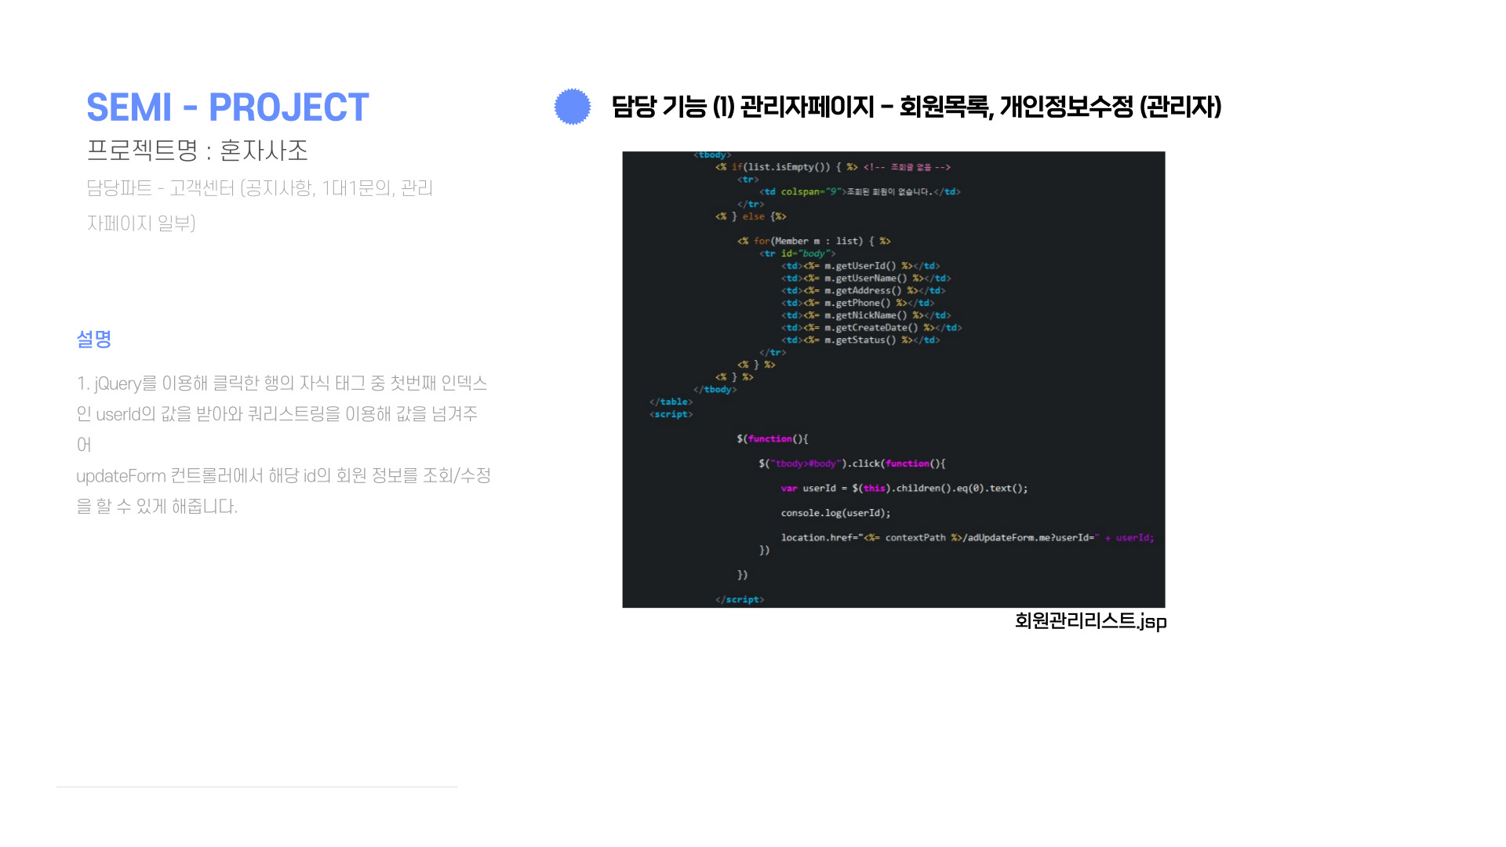Click the 'm.getUserId()' code line
Viewport: 1506px width, 847px height.
coord(860,266)
